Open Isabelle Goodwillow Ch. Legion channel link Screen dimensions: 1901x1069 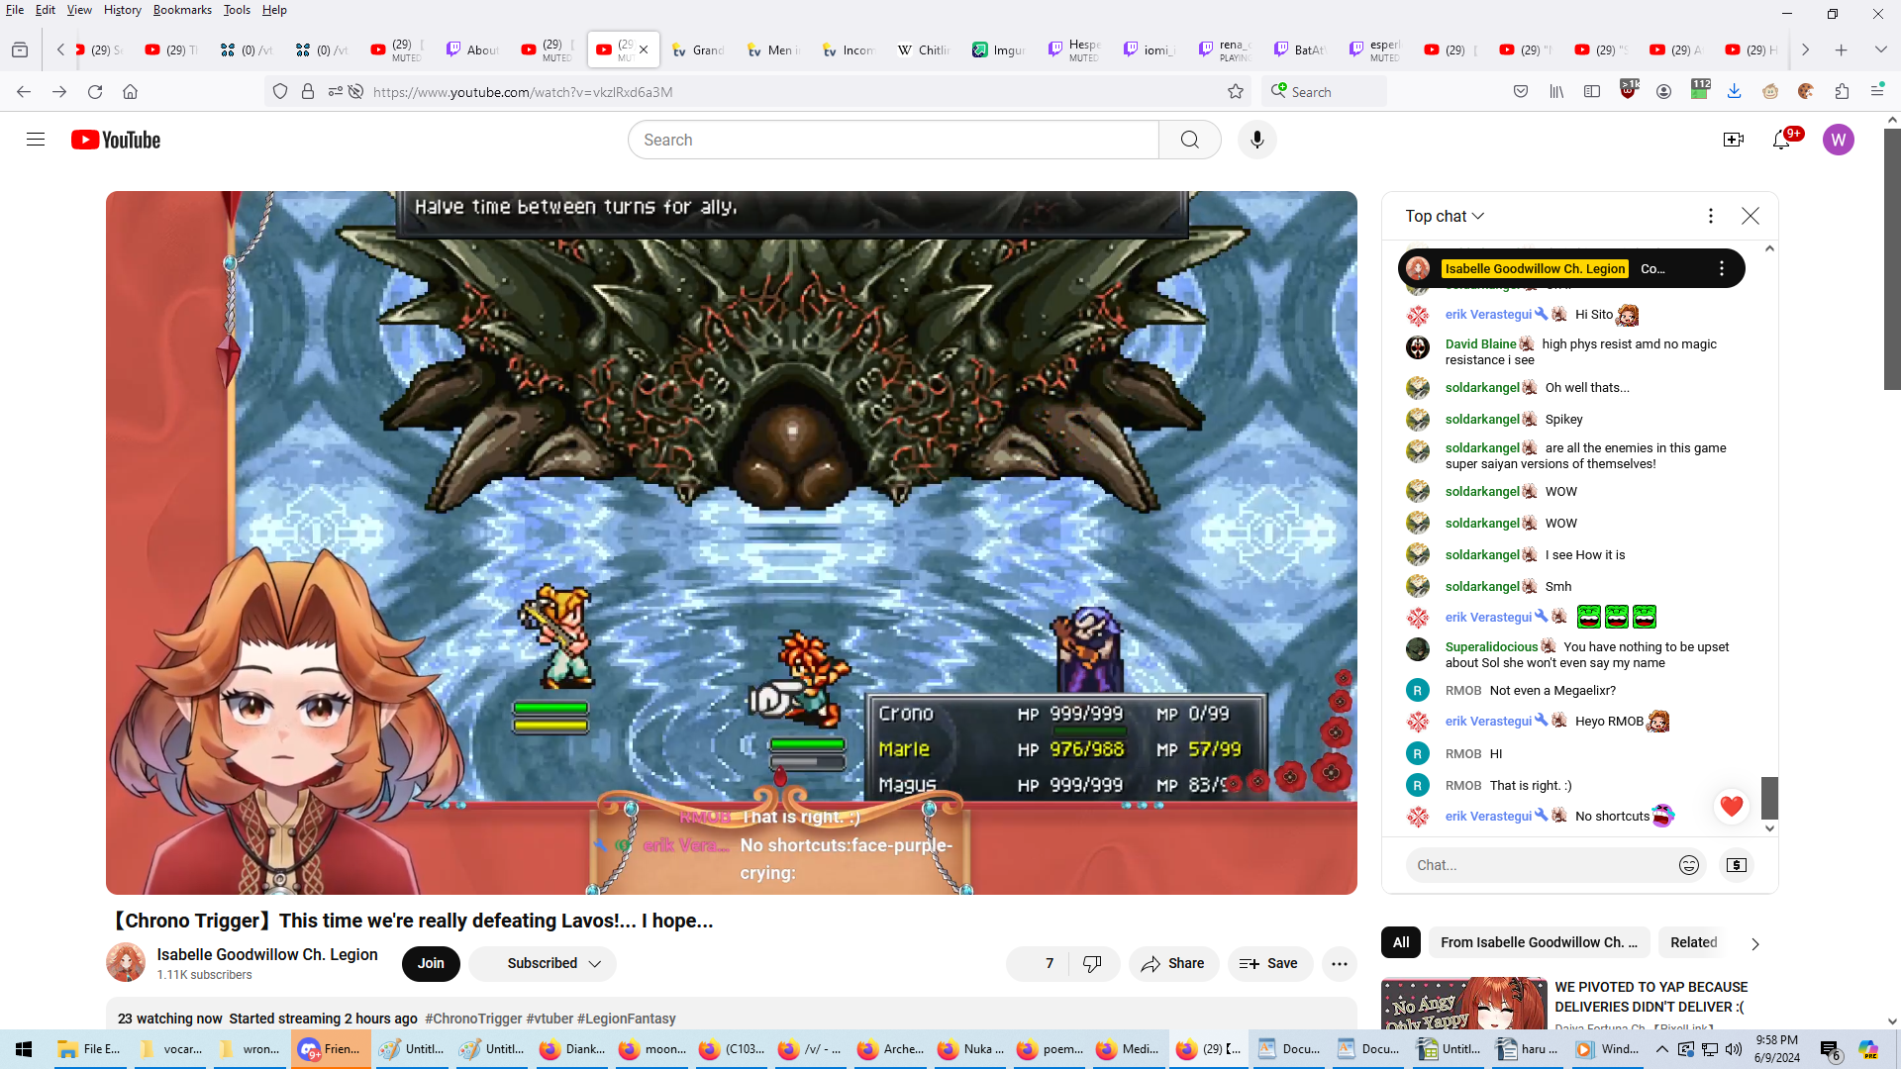tap(267, 954)
